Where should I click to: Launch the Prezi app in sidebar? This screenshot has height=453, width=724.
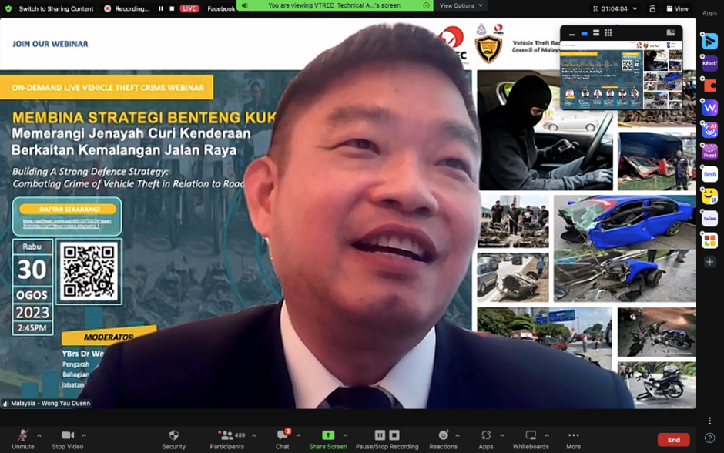click(x=709, y=152)
